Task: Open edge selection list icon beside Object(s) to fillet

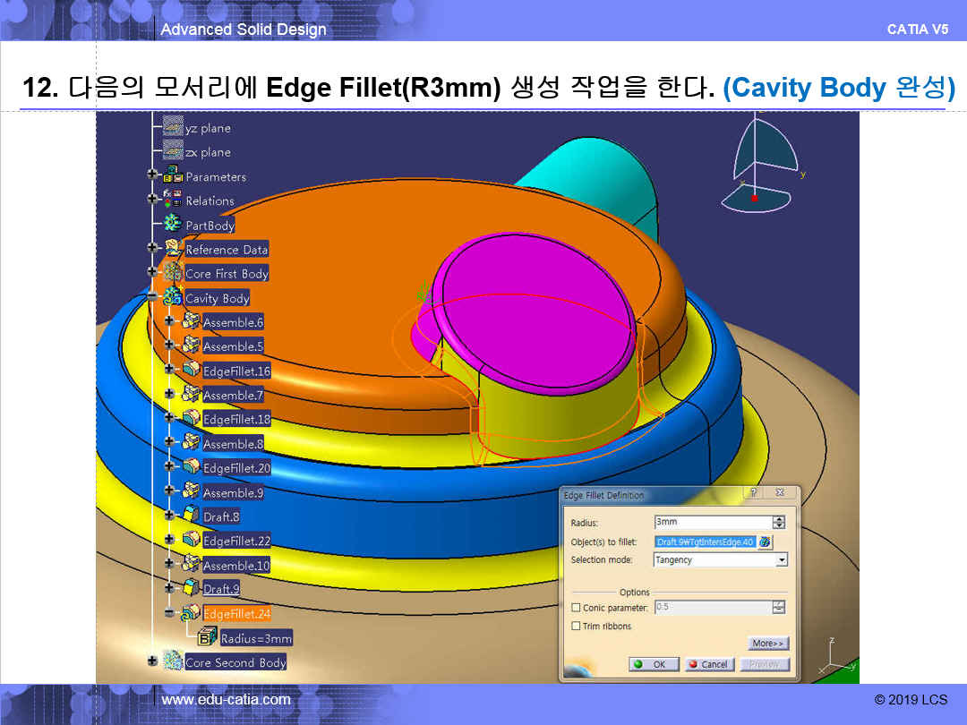Action: click(766, 542)
